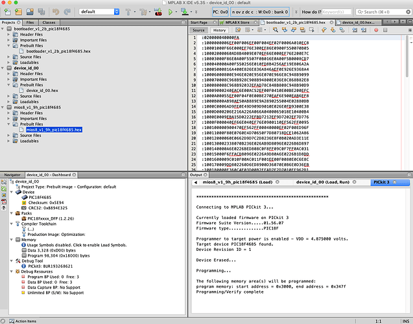This screenshot has height=324, width=413.
Task: Click the Undo arrow icon
Action: pyautogui.click(x=56, y=12)
